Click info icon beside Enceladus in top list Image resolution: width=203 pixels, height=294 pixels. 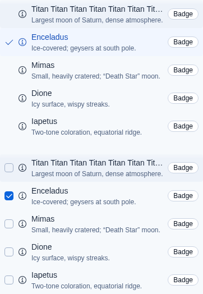click(x=22, y=42)
